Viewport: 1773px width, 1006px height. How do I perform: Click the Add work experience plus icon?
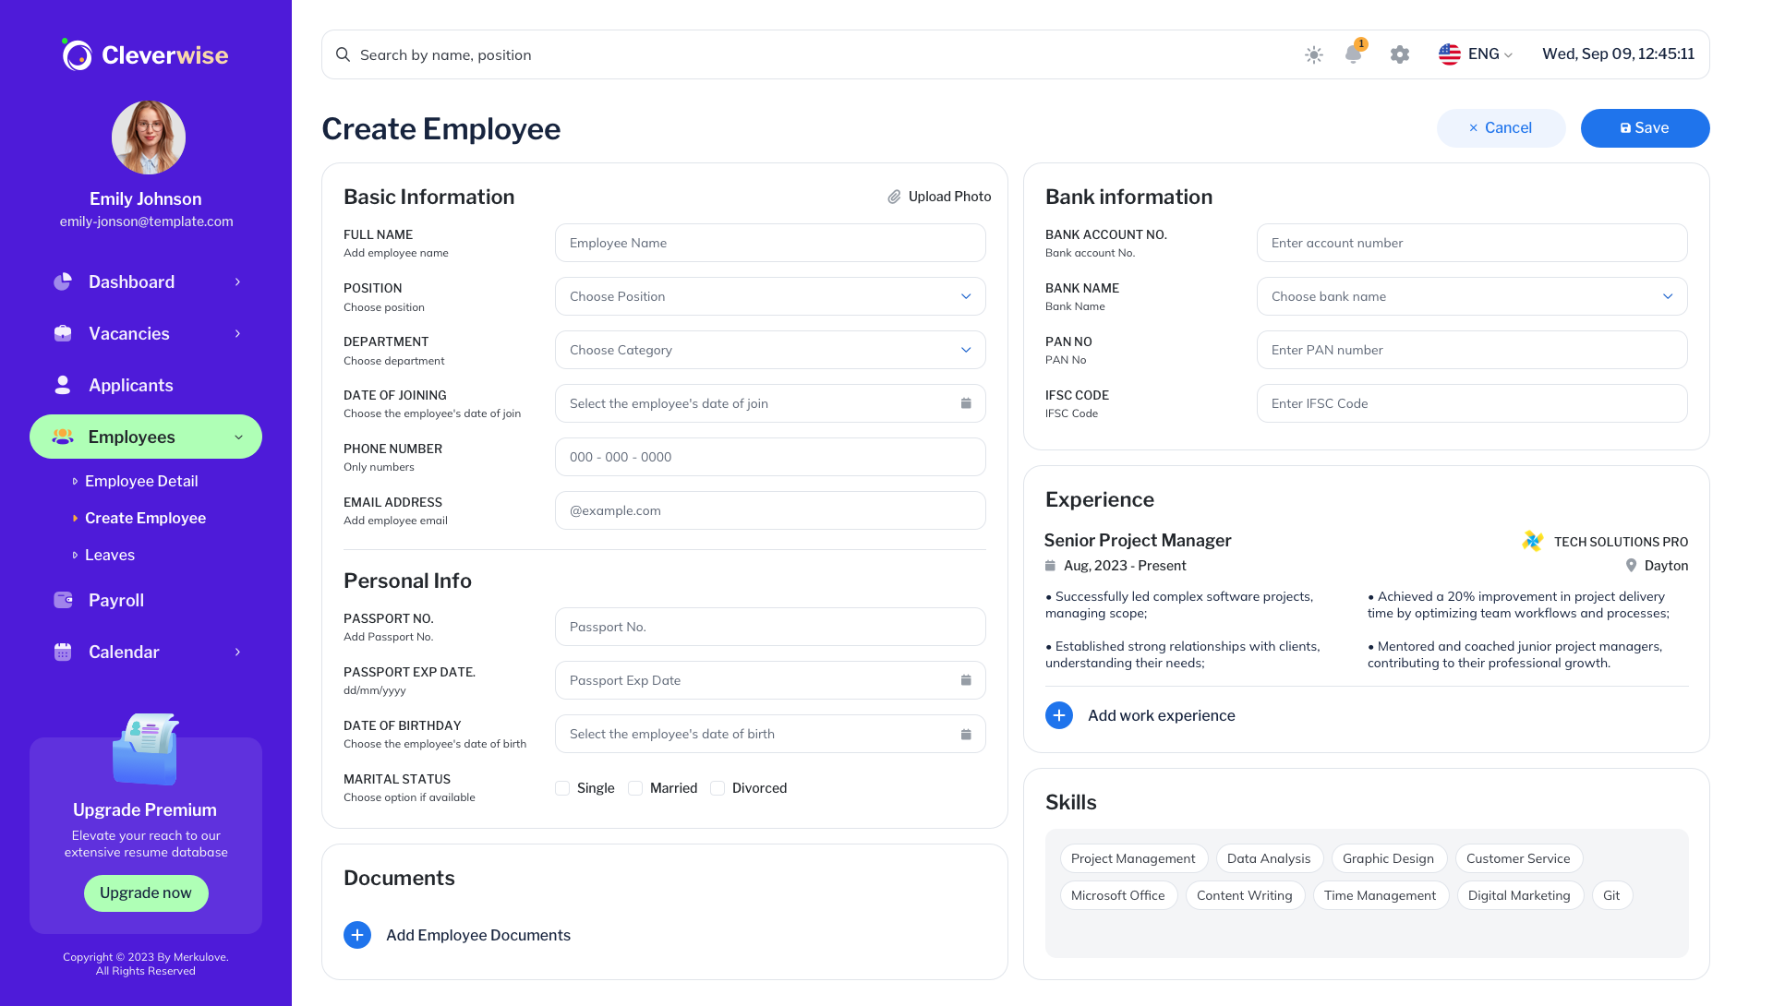[x=1058, y=715]
